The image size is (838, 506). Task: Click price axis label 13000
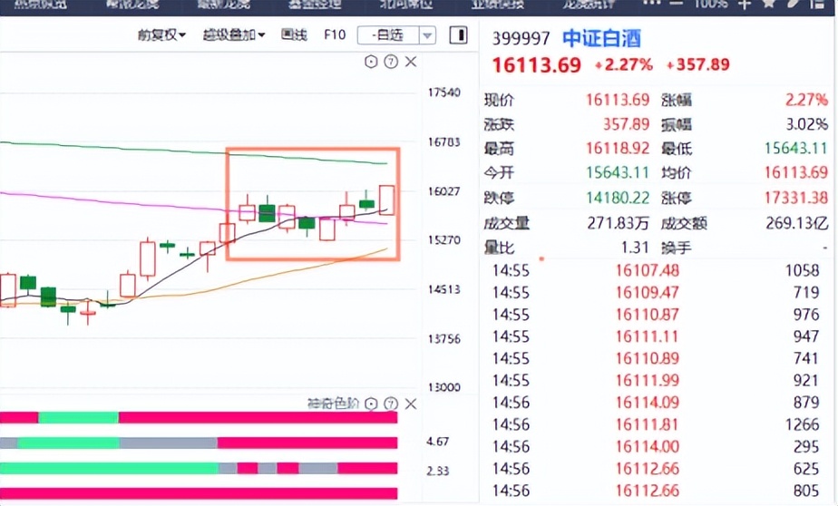[444, 387]
